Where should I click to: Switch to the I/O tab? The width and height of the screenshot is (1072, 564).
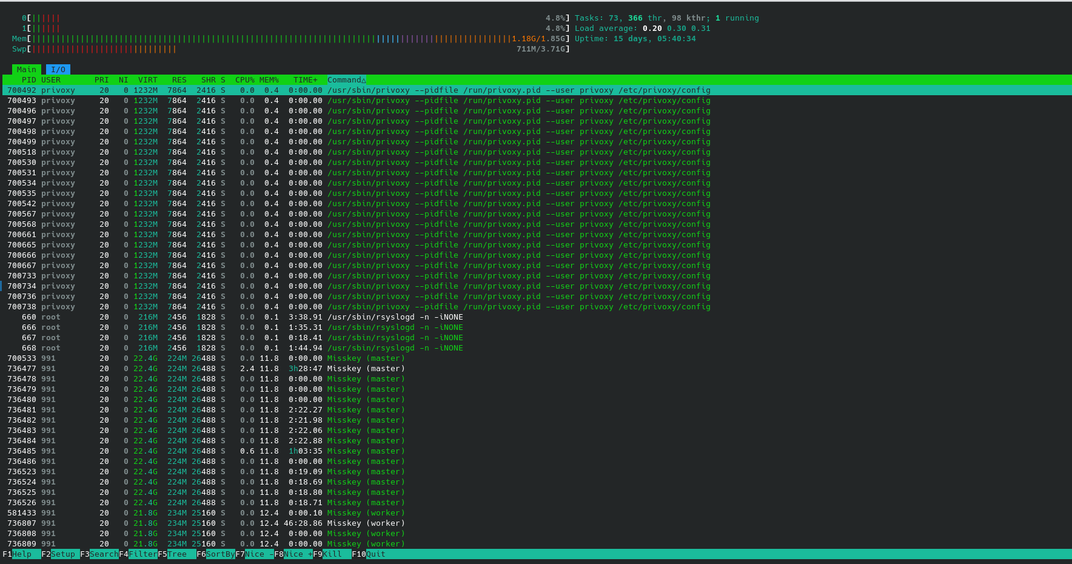(58, 70)
